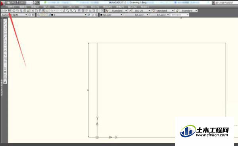Expand the table style Standard dropdown
The image size is (238, 146).
pyautogui.click(x=173, y=11)
